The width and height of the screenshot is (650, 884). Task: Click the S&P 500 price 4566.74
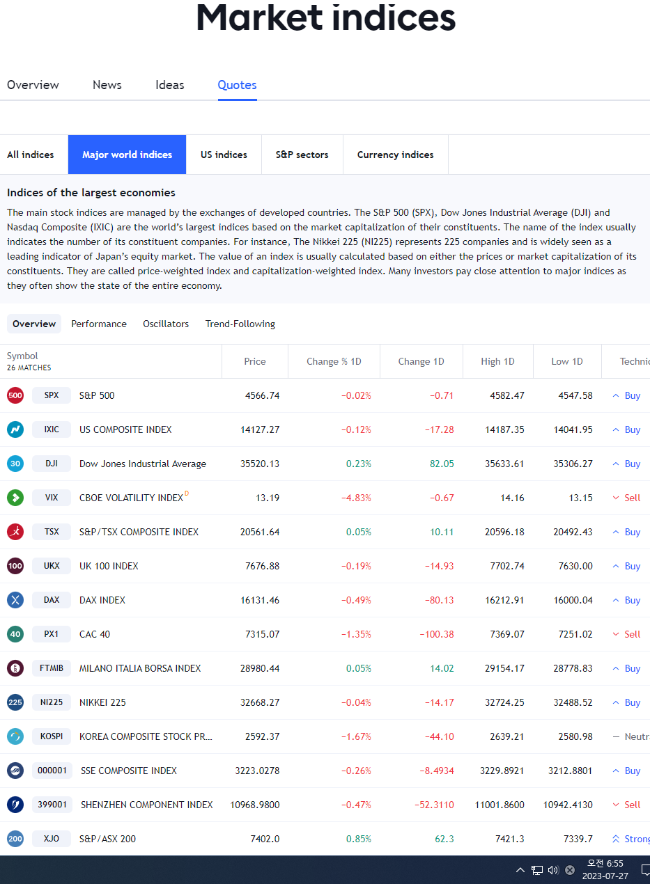262,395
